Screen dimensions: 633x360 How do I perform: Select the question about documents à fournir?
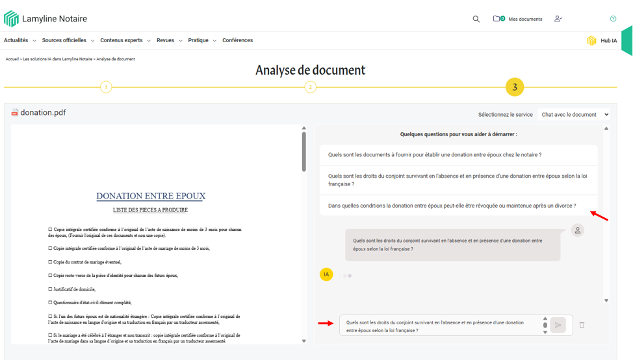[434, 155]
